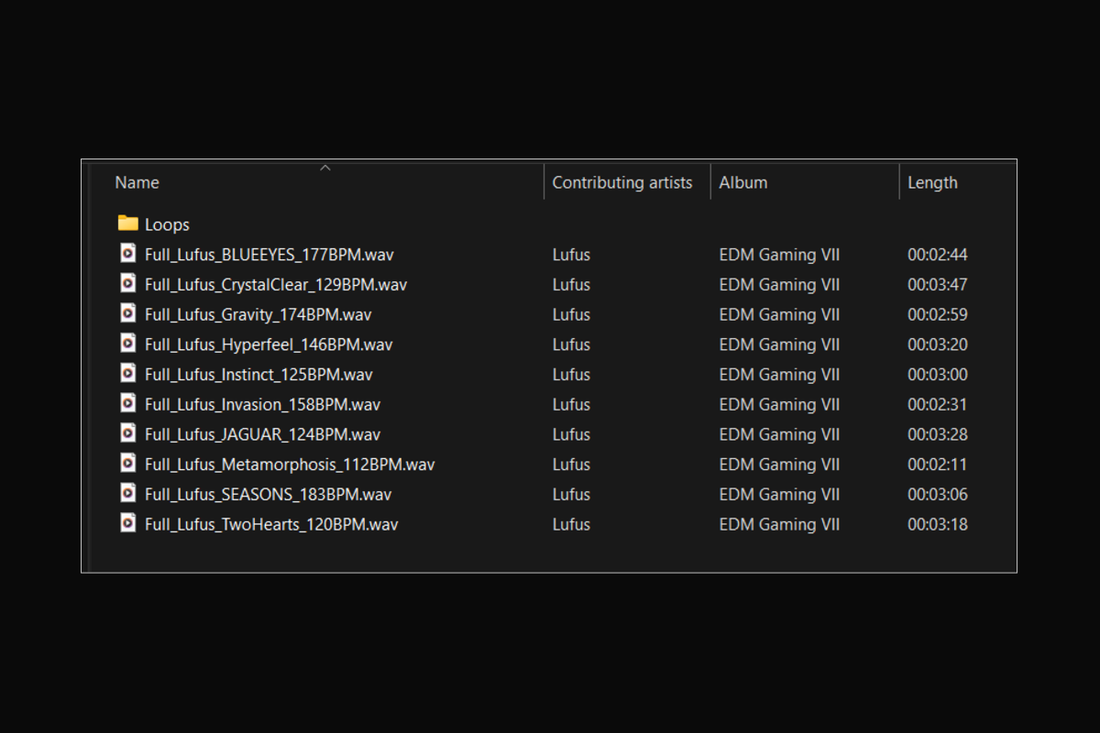This screenshot has height=733, width=1100.
Task: Click Lufus artist in the BLUEEYES row
Action: [571, 255]
